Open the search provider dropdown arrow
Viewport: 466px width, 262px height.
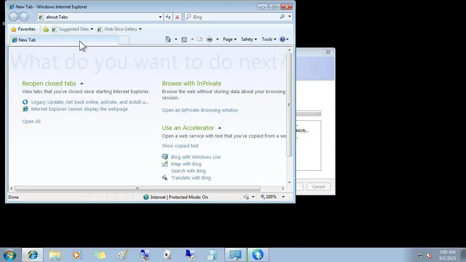[x=289, y=17]
